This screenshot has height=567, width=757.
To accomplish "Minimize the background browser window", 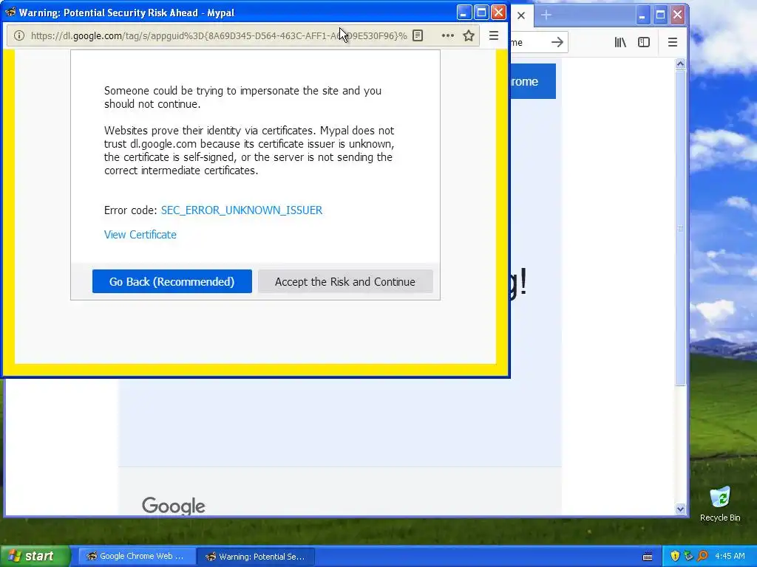I will pos(642,16).
